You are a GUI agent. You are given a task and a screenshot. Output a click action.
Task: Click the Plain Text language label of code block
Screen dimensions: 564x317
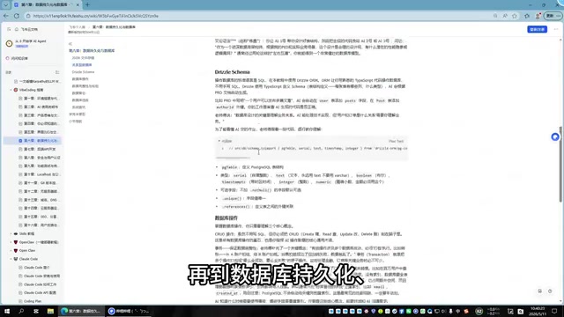(396, 141)
